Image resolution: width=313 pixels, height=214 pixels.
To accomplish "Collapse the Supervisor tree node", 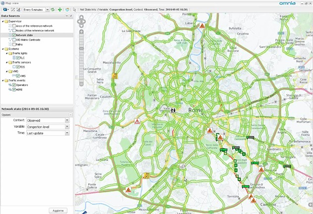I will point(3,21).
